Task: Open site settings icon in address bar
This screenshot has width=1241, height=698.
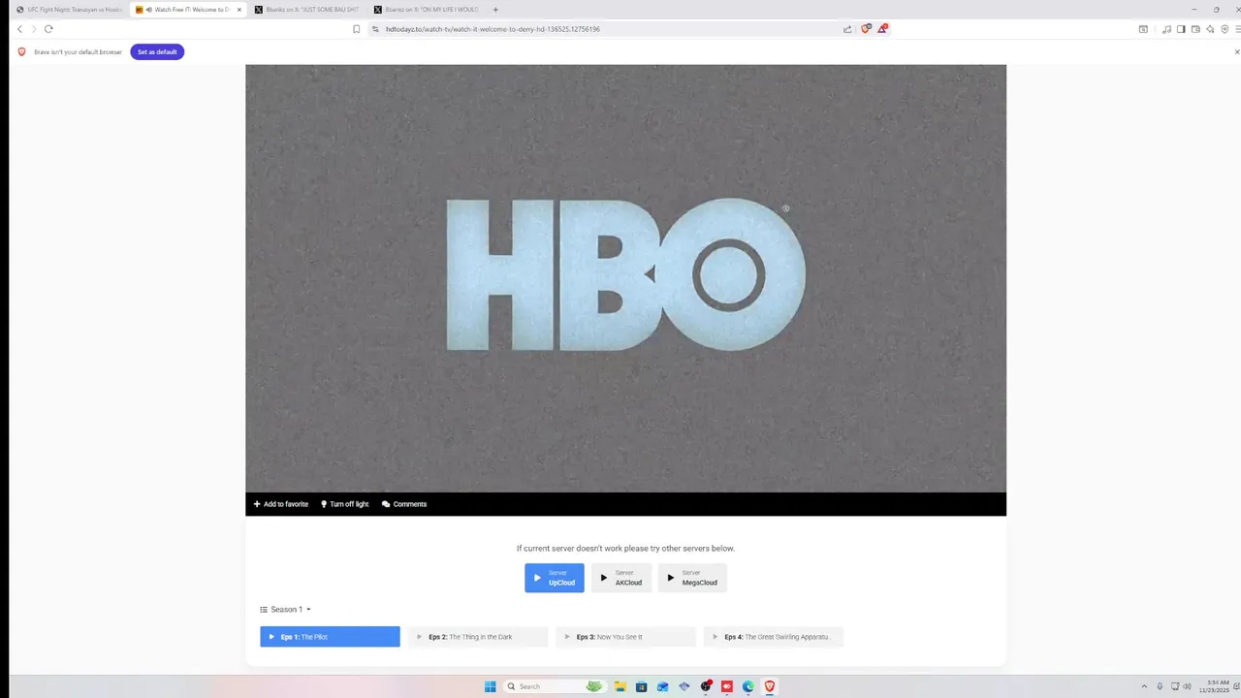Action: tap(375, 29)
